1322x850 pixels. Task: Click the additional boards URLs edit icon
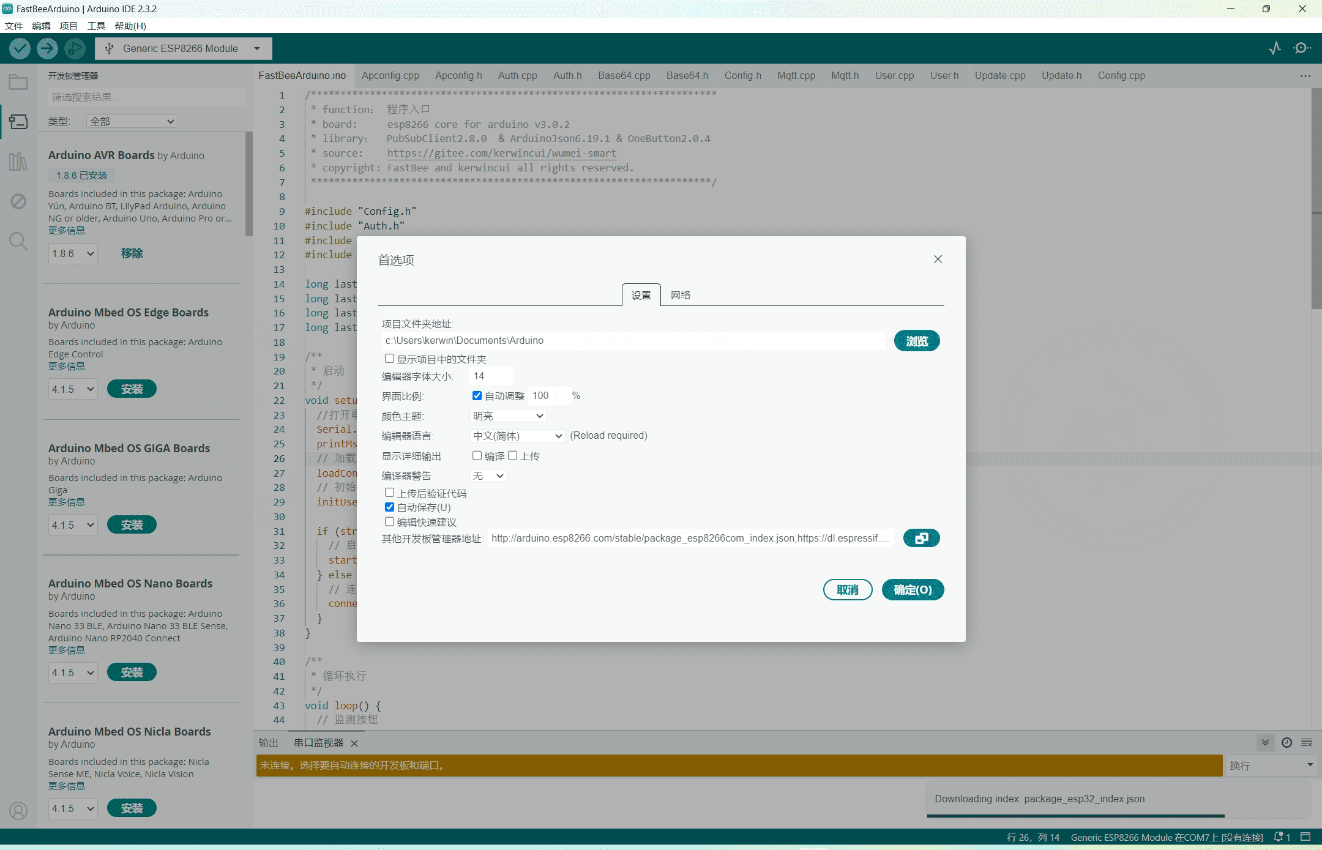click(921, 538)
